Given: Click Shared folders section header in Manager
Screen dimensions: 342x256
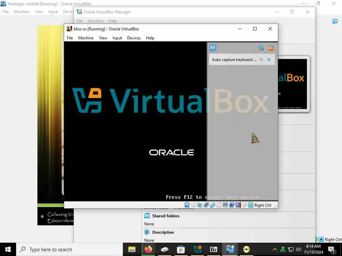Looking at the screenshot, I should [x=166, y=216].
